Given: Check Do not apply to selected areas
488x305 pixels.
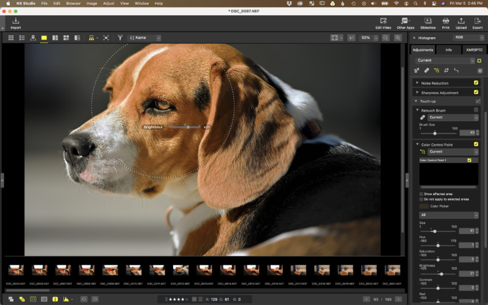Looking at the screenshot, I should point(421,199).
